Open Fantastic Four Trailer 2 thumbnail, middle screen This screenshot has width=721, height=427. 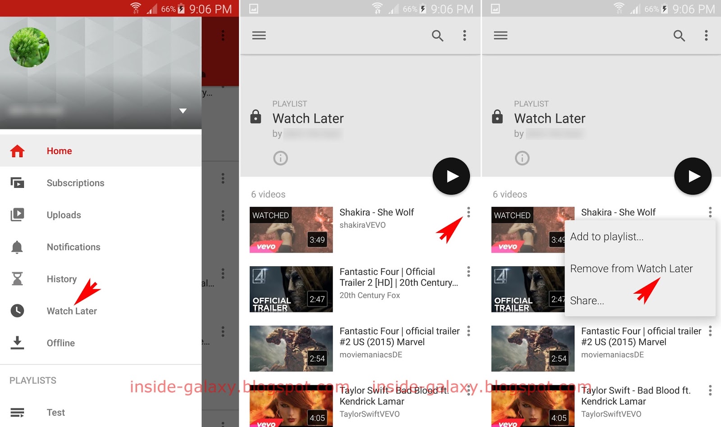click(291, 289)
